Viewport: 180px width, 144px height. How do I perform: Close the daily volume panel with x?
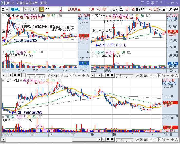tap(177, 116)
